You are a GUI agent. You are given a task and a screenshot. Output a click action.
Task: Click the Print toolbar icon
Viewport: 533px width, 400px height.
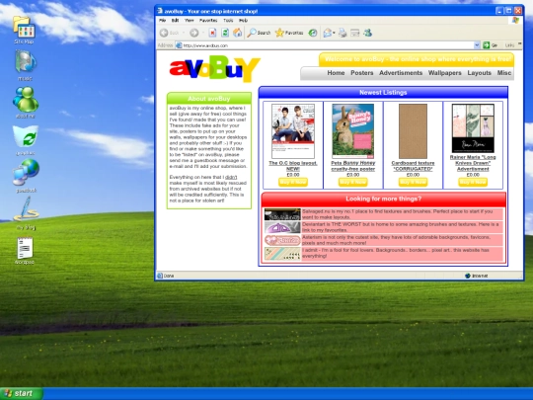tap(343, 33)
